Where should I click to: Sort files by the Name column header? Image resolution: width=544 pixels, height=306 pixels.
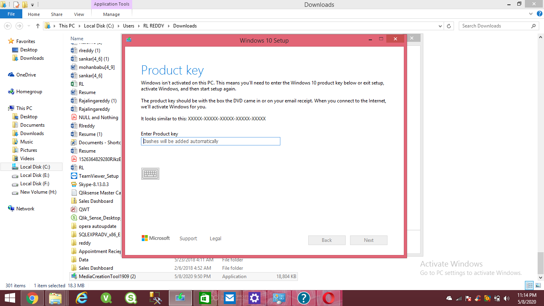tap(77, 39)
